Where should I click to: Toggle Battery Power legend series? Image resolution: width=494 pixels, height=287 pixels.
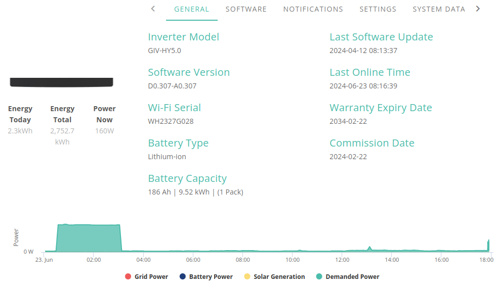[206, 276]
